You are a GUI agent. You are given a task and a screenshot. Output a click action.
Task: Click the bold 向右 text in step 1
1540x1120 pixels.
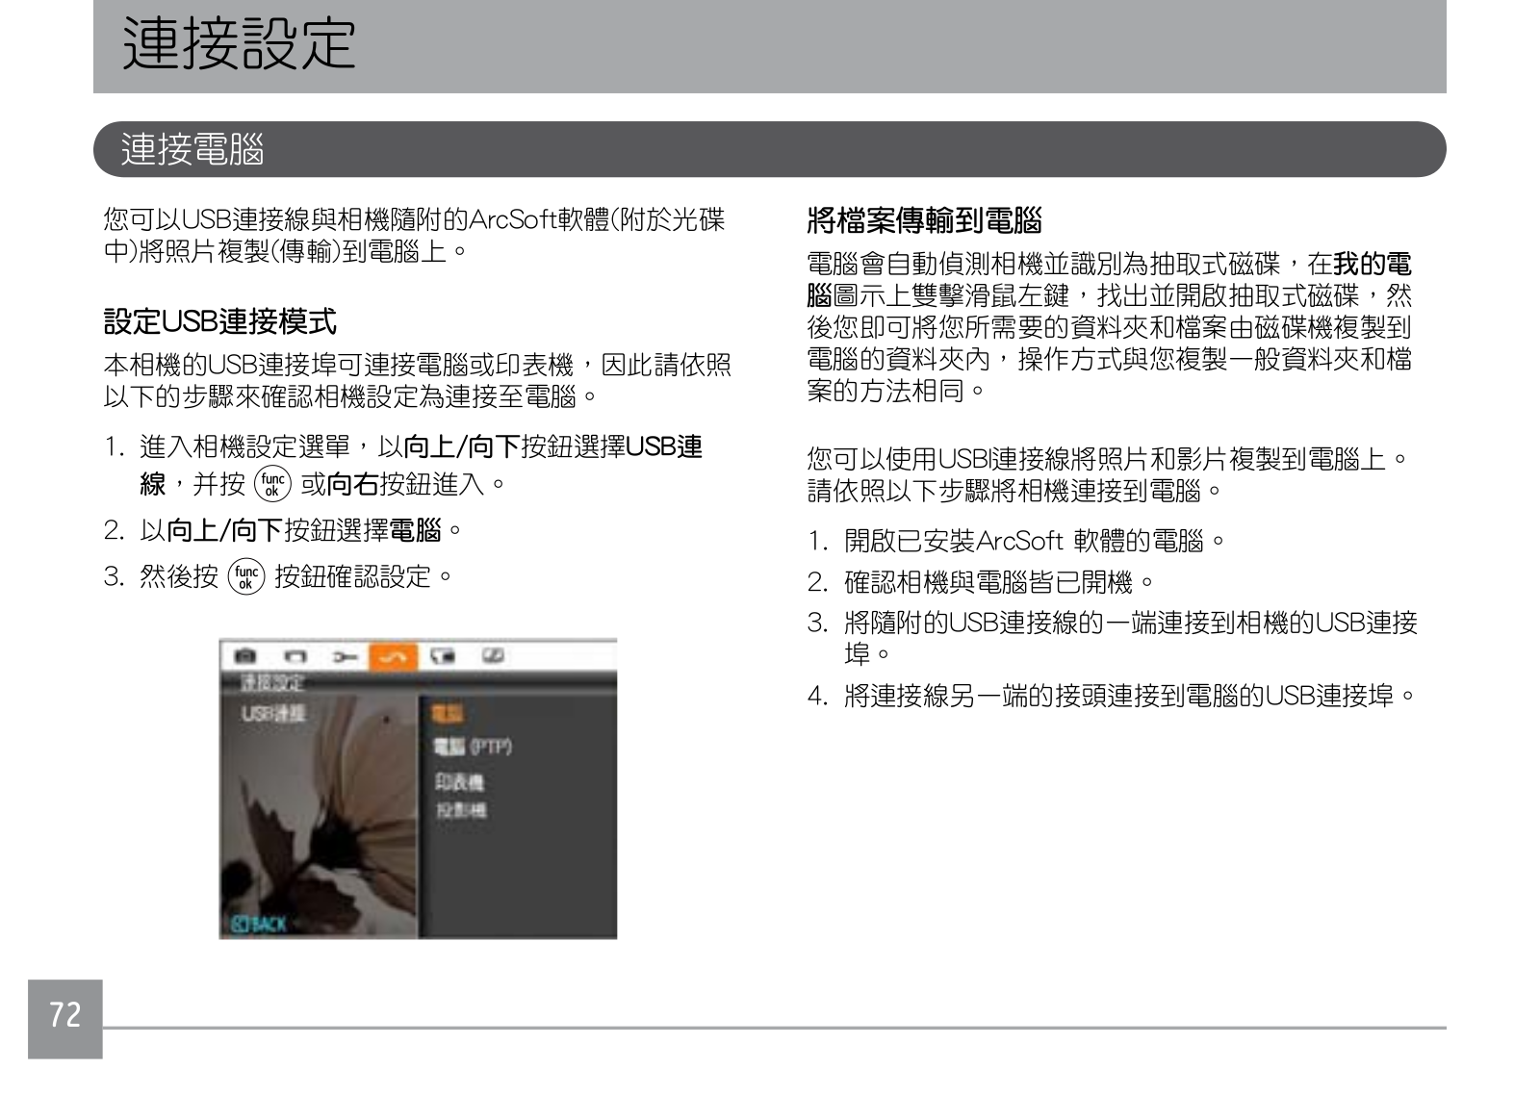(352, 484)
